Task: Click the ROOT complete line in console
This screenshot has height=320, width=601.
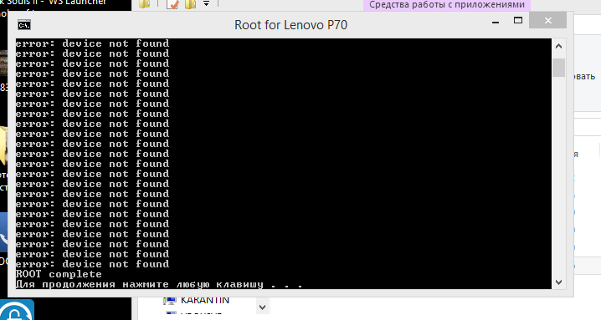Action: pyautogui.click(x=59, y=274)
